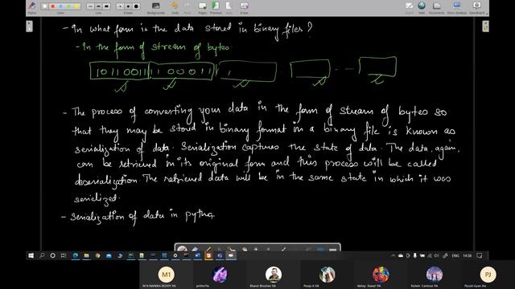The width and height of the screenshot is (515, 289).
Task: Select the medium line width
Action: coord(98,6)
